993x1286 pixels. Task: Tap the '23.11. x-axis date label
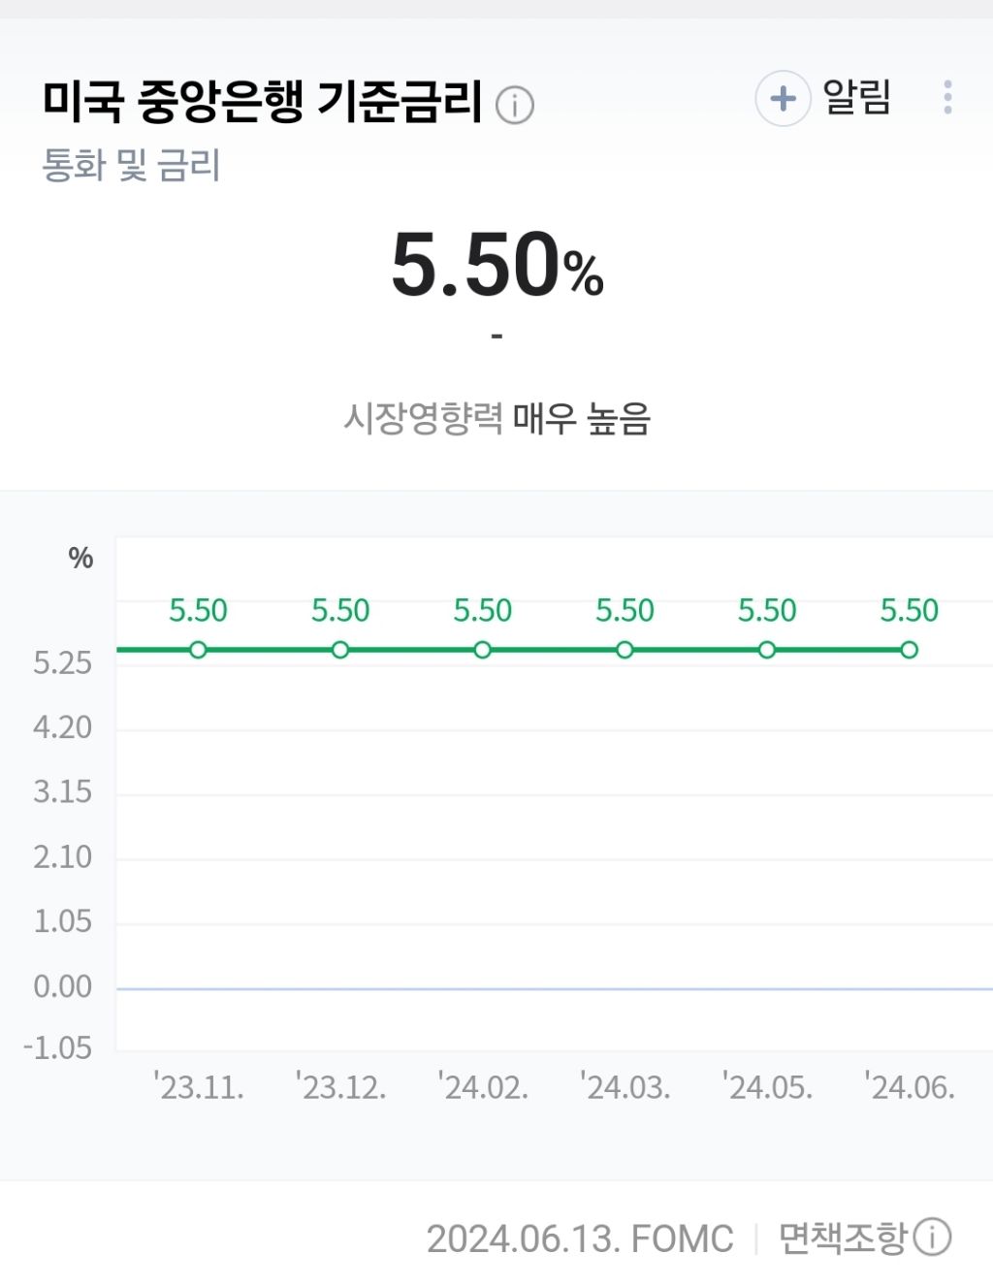[x=199, y=1087]
